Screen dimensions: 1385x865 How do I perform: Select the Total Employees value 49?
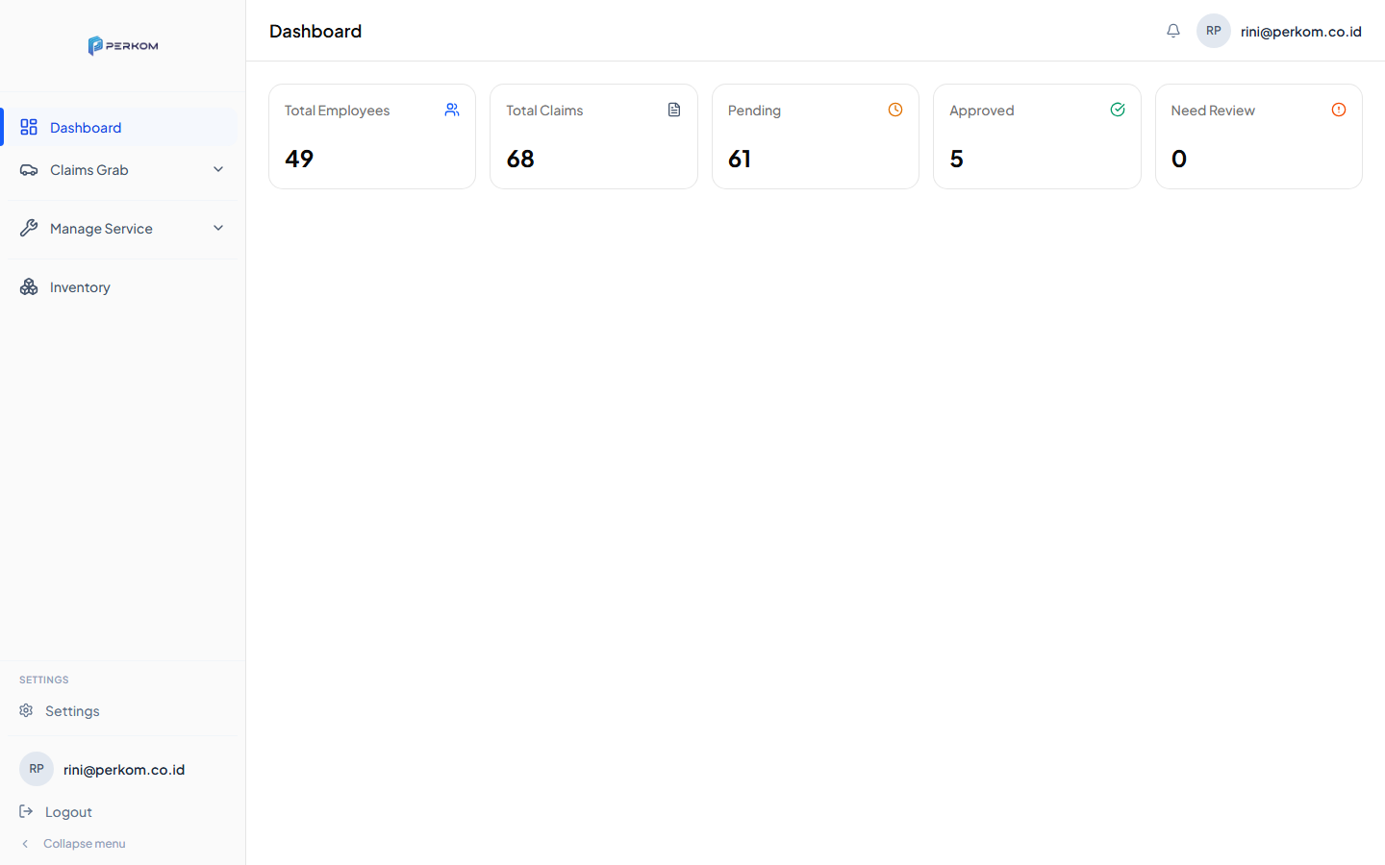tap(299, 159)
